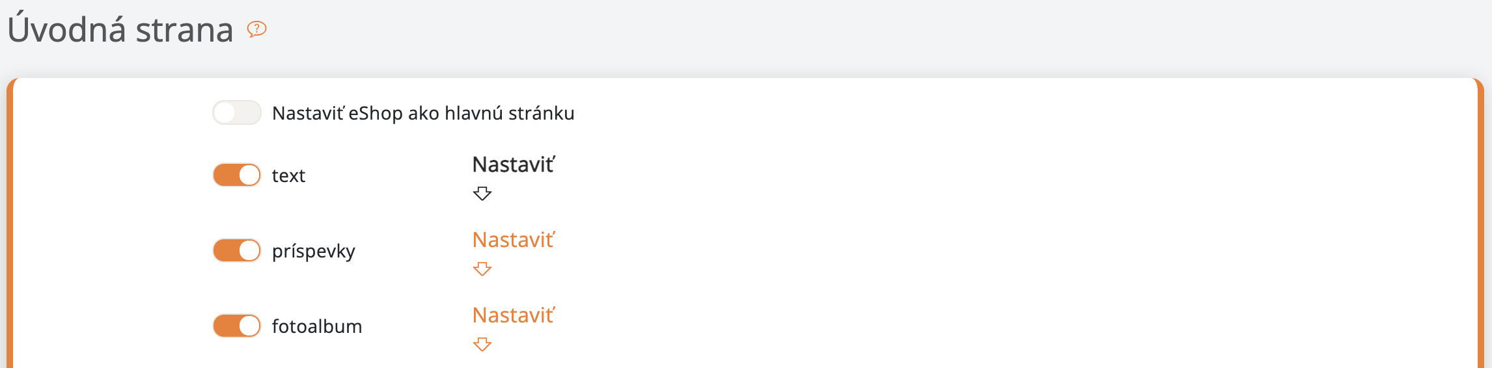The width and height of the screenshot is (1492, 368).
Task: Turn off the príspevky toggle
Action: click(237, 250)
